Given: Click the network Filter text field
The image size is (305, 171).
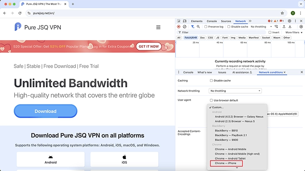Looking at the screenshot, I should point(221,32).
